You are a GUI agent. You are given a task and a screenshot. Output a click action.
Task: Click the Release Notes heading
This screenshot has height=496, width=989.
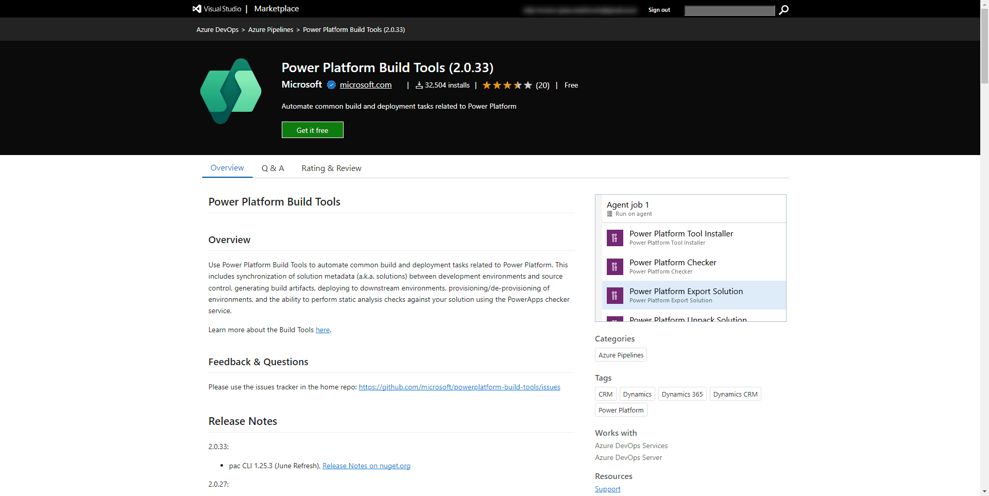(243, 421)
